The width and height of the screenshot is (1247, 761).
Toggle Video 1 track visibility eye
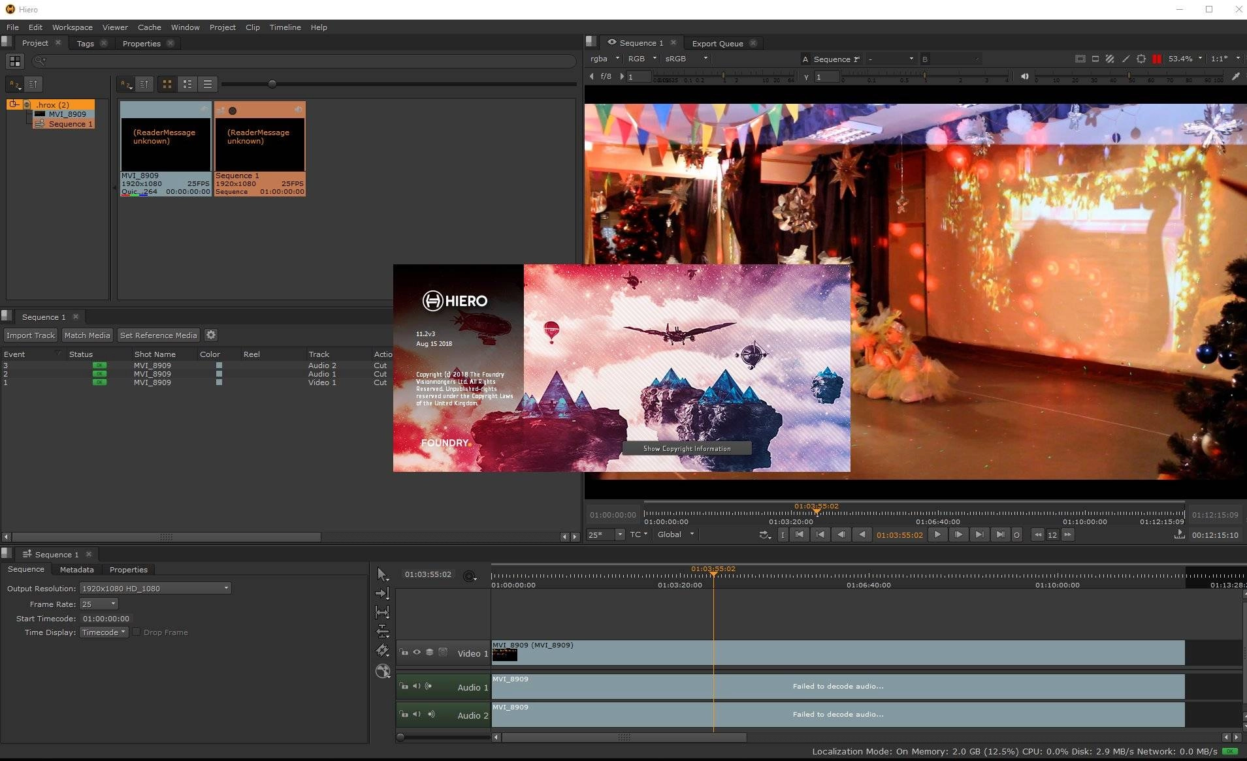point(417,652)
